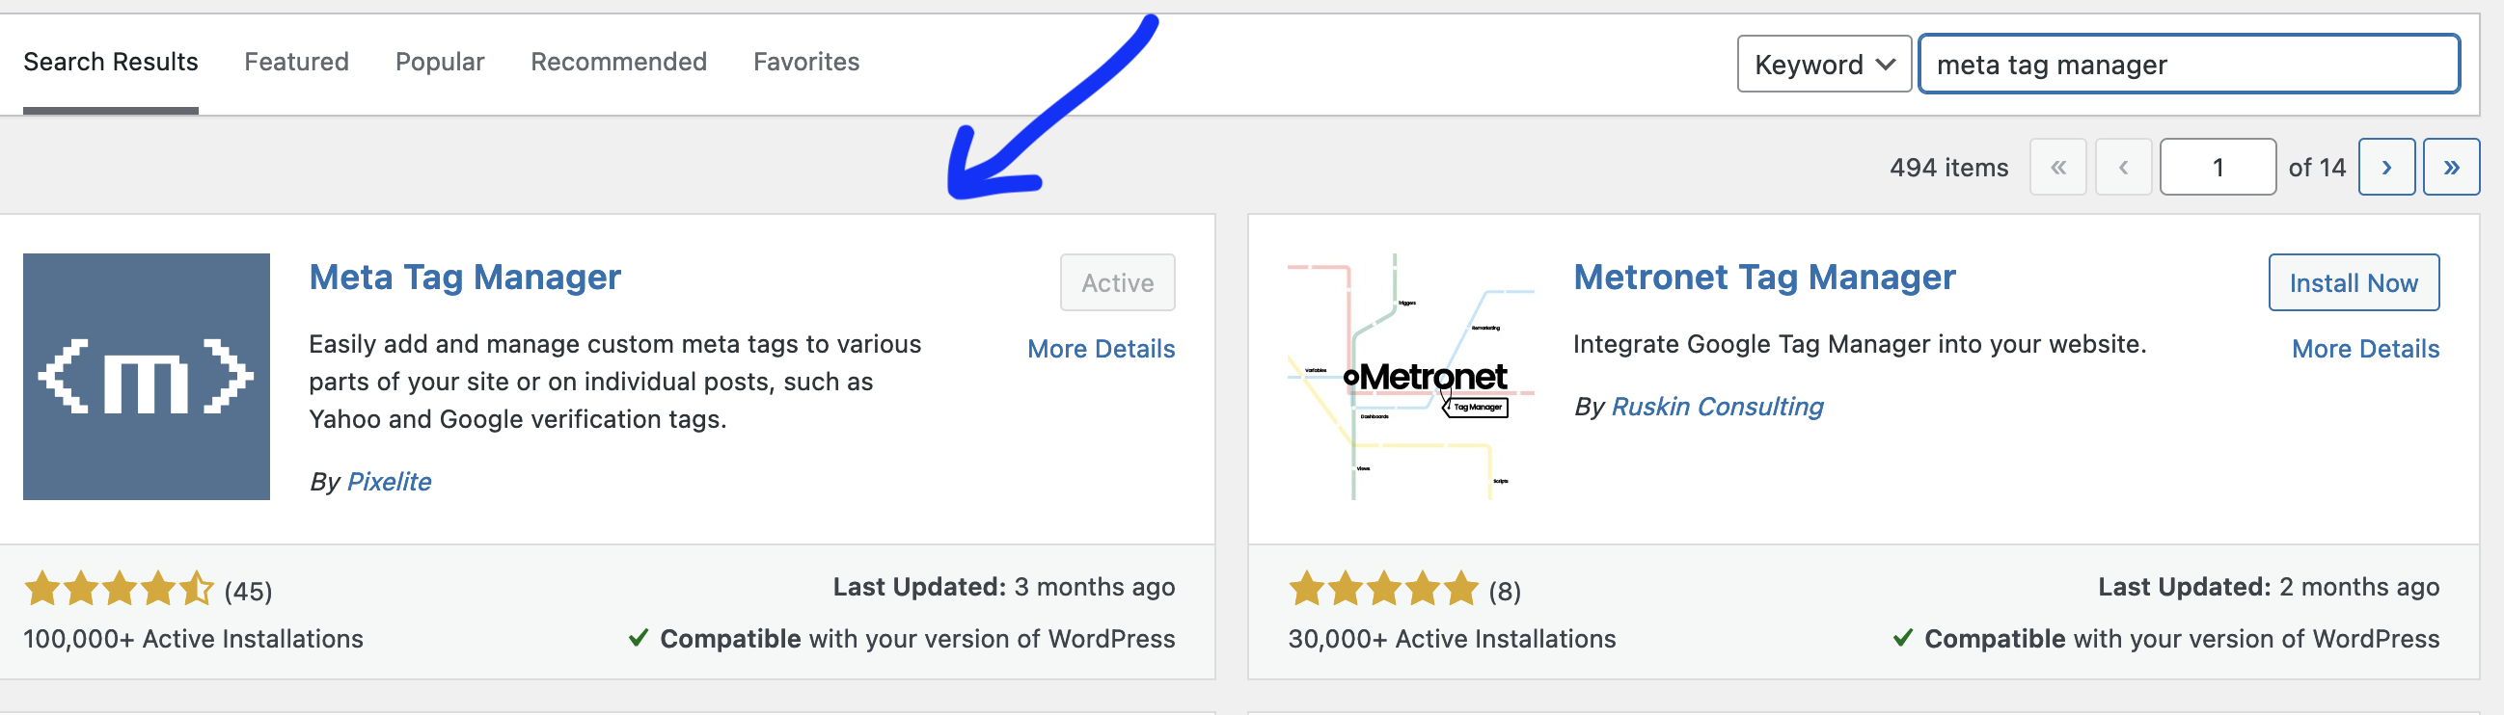Open the Featured plugins tab

(296, 63)
